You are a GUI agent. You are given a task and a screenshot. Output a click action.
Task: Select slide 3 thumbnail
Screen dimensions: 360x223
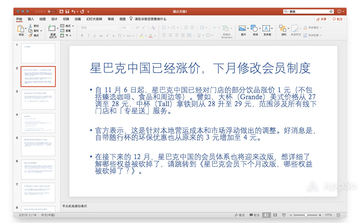pos(38,100)
